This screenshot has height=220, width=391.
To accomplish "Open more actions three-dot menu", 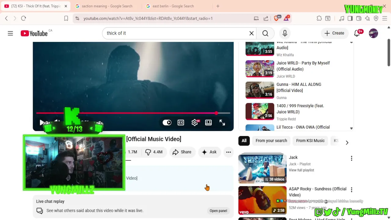I will [228, 152].
